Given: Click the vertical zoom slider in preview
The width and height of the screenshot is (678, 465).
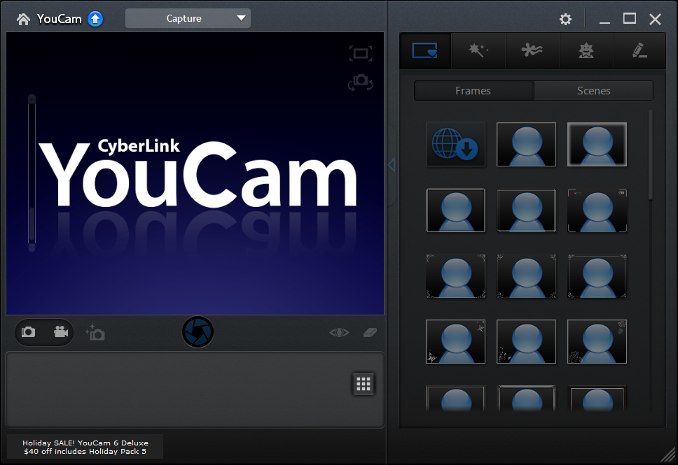Looking at the screenshot, I should [32, 172].
